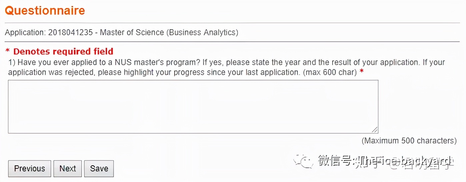Click the red asterisk before Denotes
The height and width of the screenshot is (182, 466).
coord(7,52)
